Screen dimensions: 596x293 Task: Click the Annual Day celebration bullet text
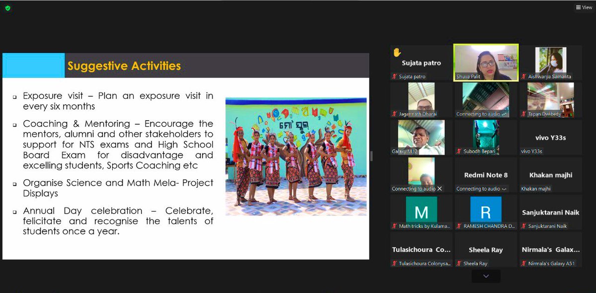point(118,221)
